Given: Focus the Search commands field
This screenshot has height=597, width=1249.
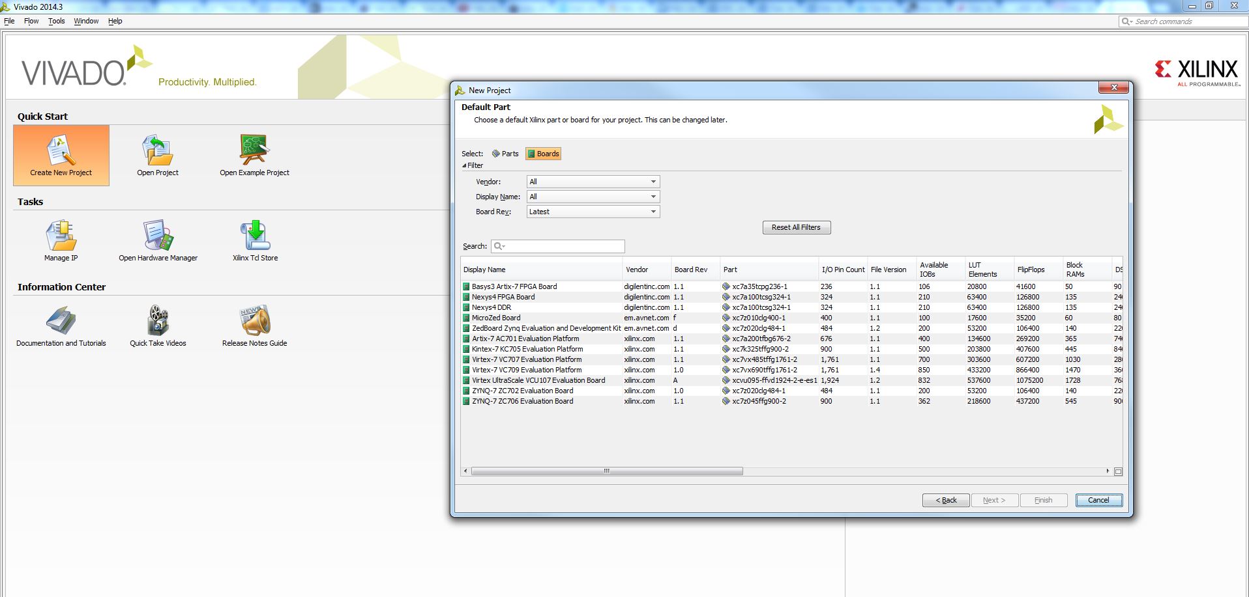Looking at the screenshot, I should pos(1184,21).
